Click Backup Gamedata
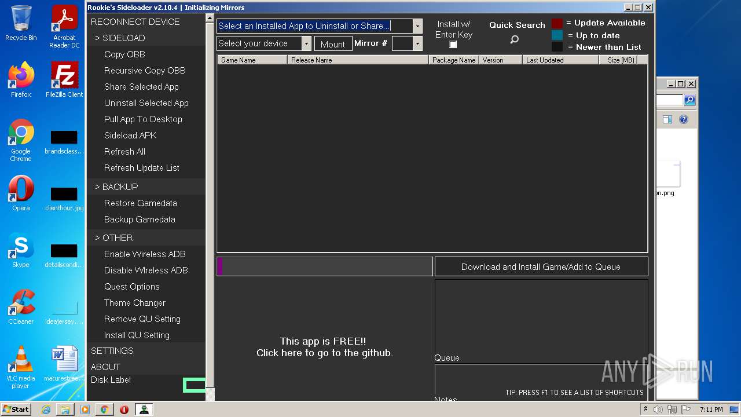This screenshot has width=741, height=417. click(140, 220)
